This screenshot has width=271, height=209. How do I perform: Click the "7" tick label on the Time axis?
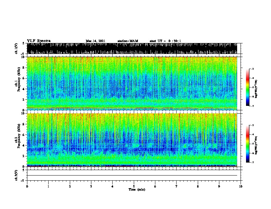coord(177,186)
